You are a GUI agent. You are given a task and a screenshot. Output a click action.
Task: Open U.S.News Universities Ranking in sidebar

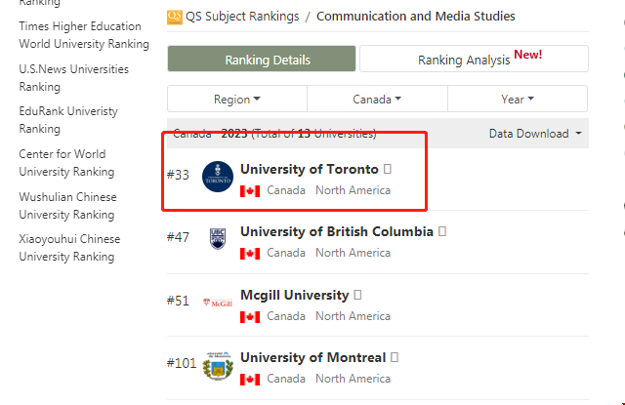pyautogui.click(x=73, y=78)
